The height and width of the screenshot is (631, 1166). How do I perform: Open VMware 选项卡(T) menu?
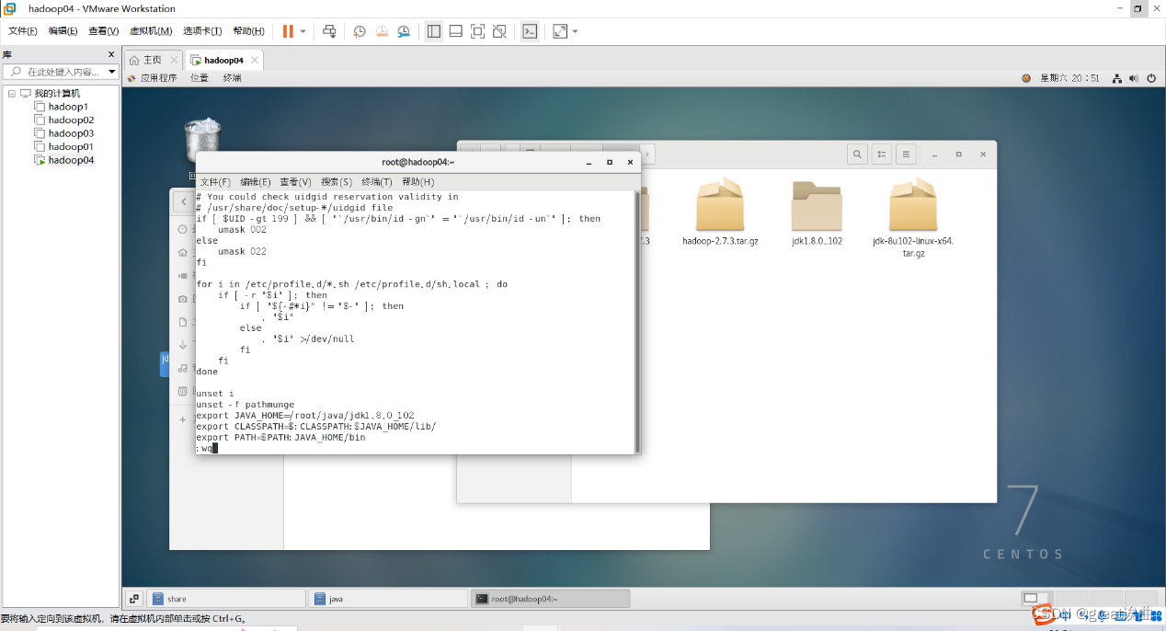coord(202,31)
